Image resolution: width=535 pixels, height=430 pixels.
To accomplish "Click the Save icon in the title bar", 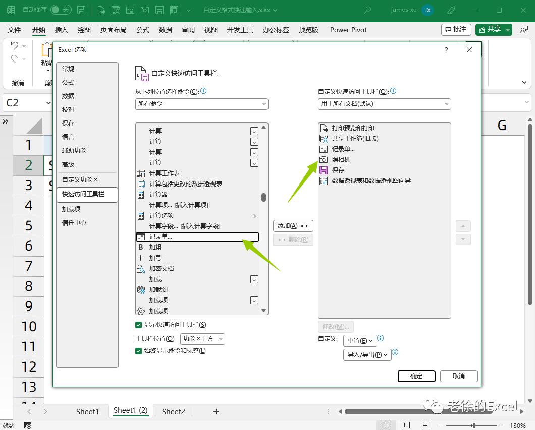I will click(81, 10).
